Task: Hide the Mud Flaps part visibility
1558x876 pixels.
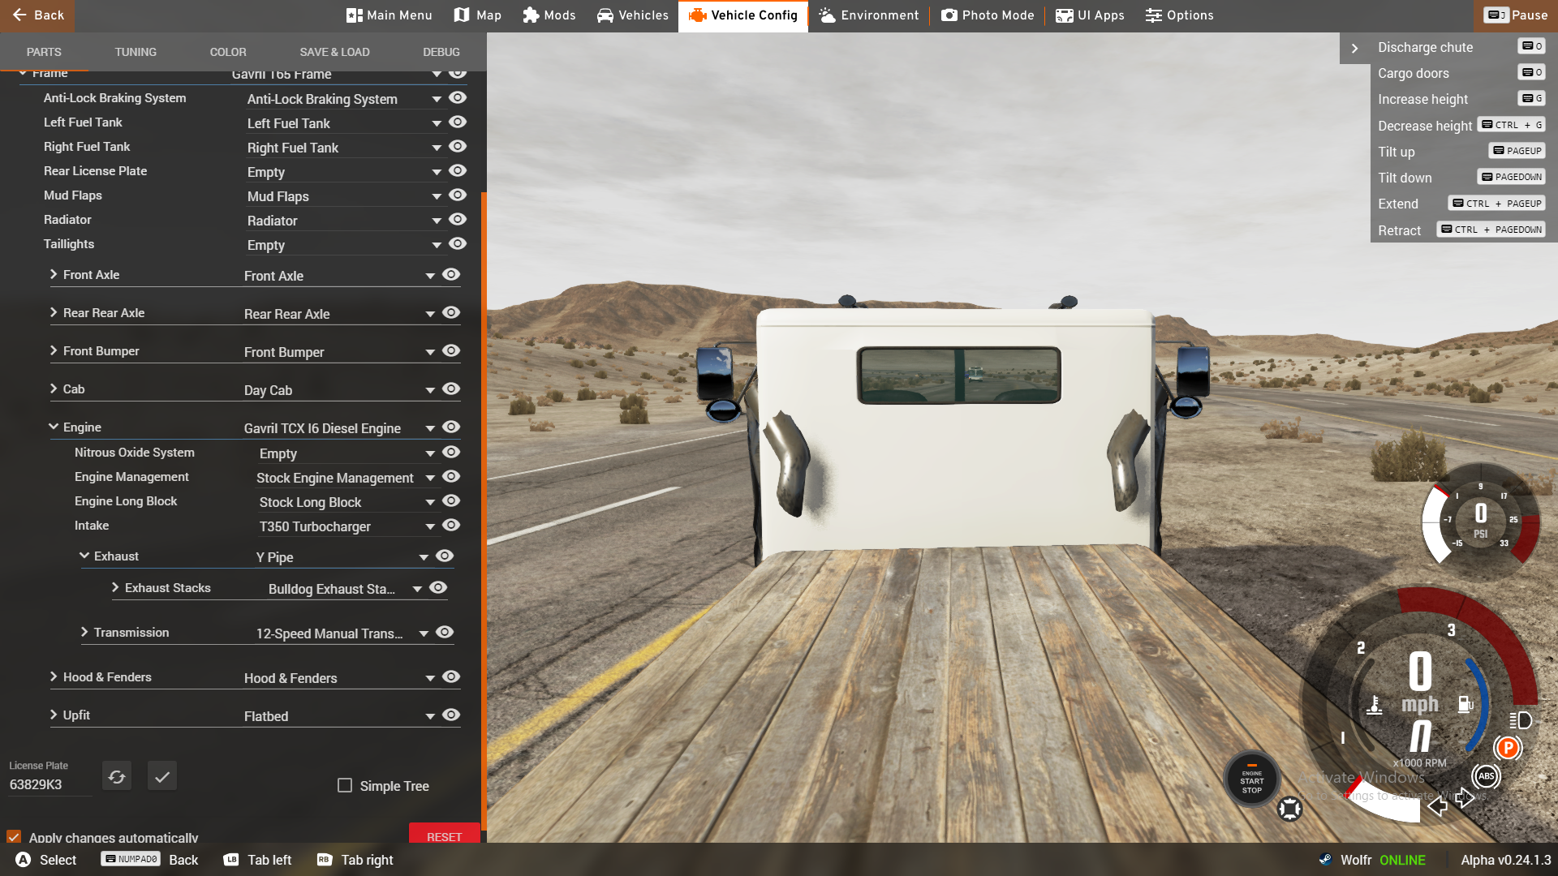Action: pos(458,195)
